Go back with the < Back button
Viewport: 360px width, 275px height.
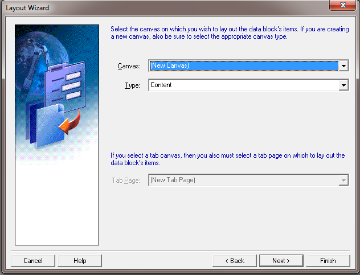click(235, 261)
